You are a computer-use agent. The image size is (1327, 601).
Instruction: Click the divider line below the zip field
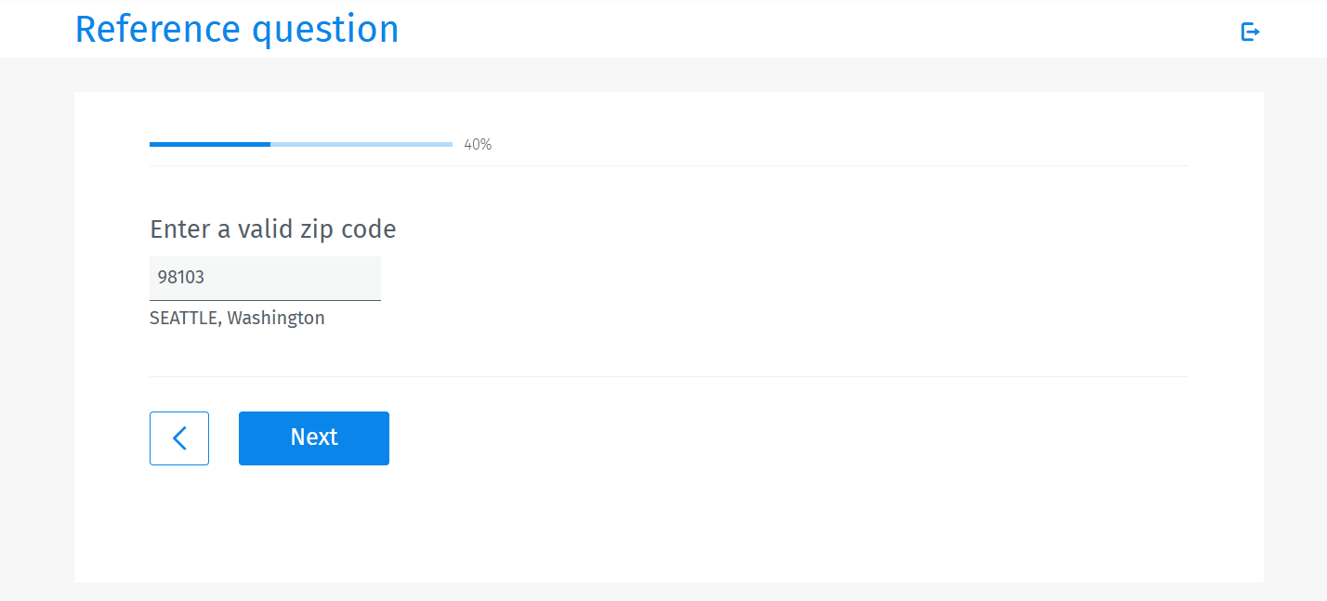pos(667,376)
